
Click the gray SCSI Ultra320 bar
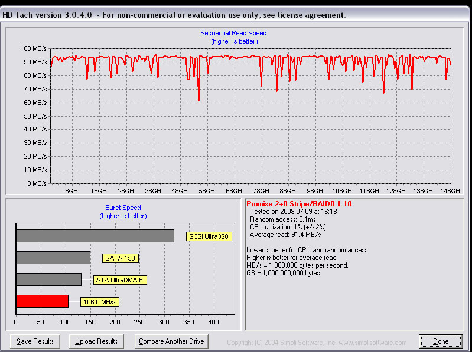tap(95, 236)
